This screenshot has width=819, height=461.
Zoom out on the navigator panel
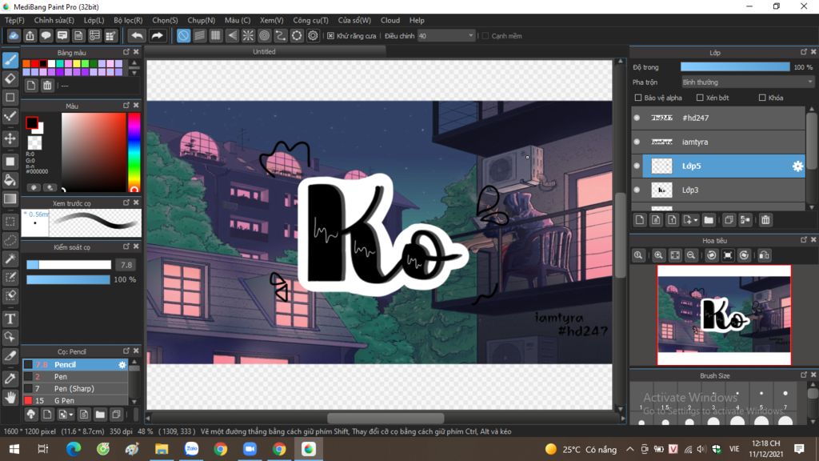690,255
